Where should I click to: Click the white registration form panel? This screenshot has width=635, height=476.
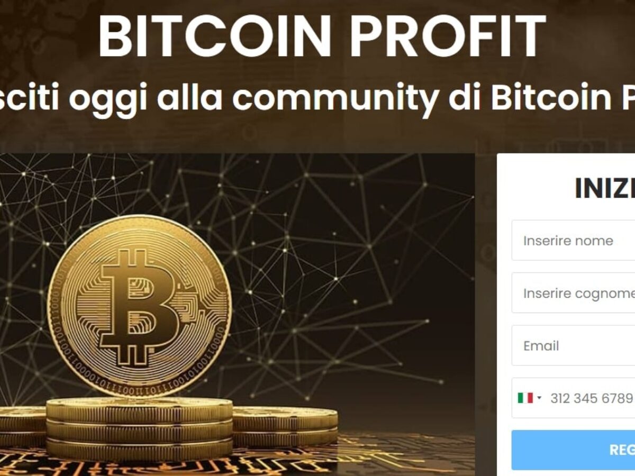[566, 315]
